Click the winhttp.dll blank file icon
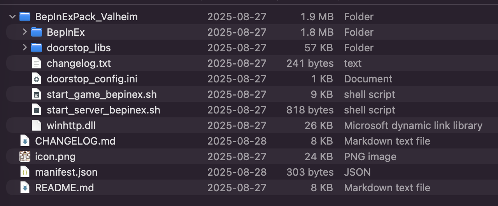Screen dimensions: 498x206 click(36, 126)
